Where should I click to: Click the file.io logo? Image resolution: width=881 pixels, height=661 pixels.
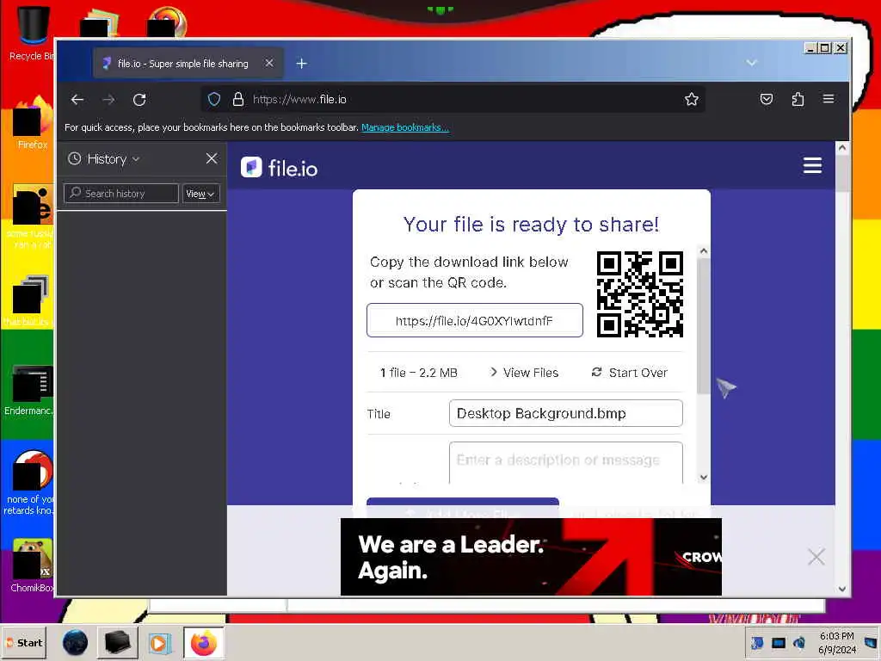point(280,168)
